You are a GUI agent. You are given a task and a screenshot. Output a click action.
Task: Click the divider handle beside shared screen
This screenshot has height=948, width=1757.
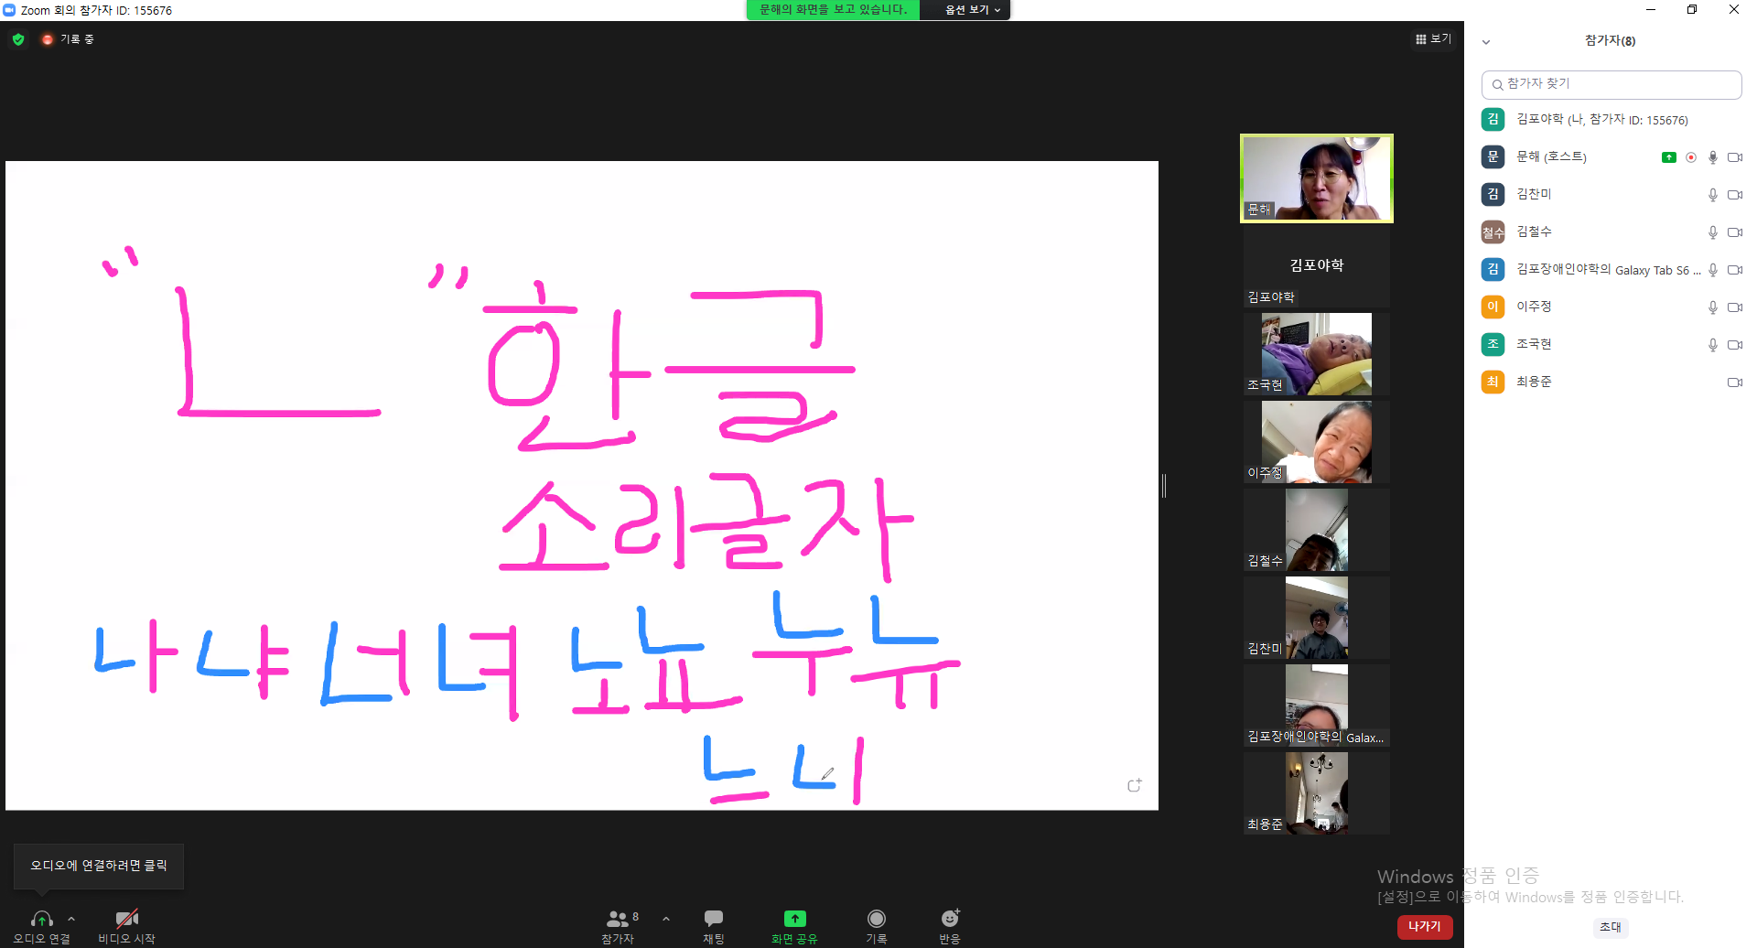[1164, 486]
